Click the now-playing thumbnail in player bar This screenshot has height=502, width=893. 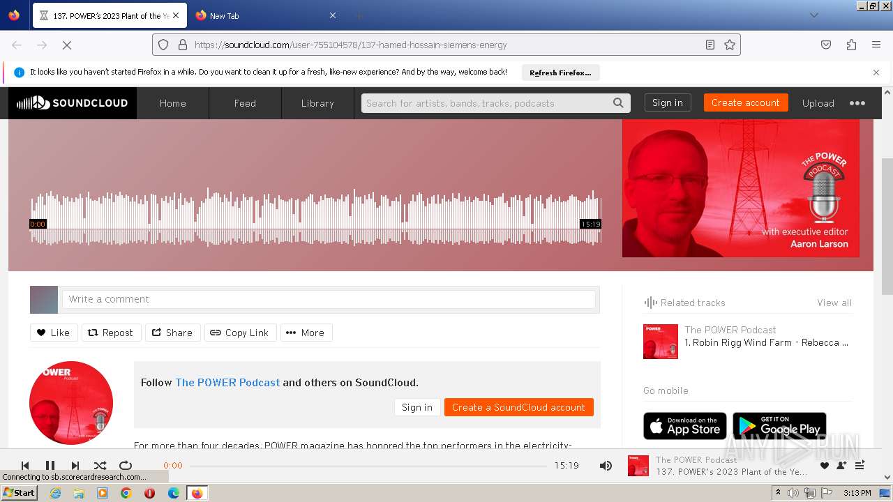point(638,466)
